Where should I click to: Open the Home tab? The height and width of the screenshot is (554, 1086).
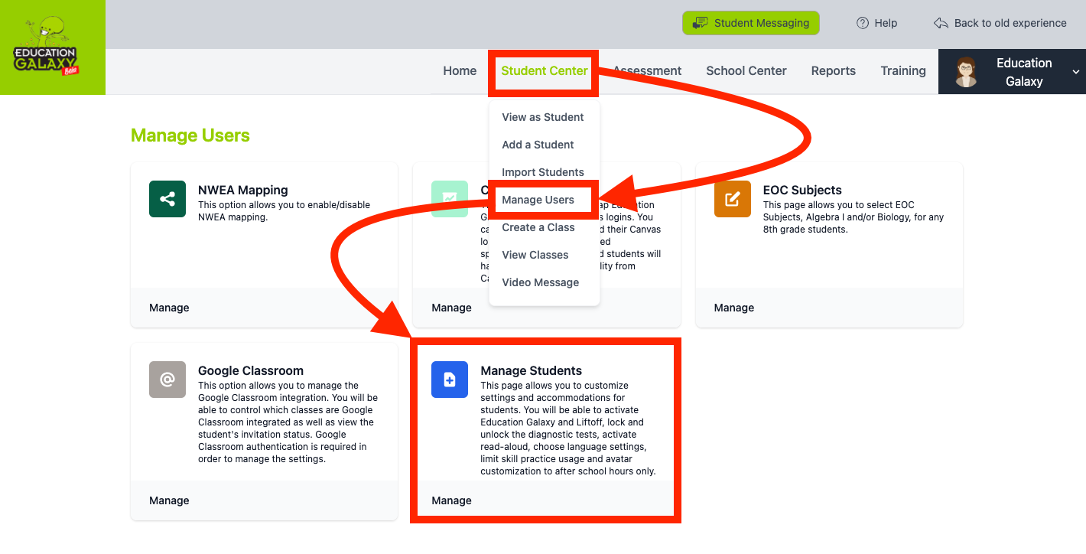460,70
